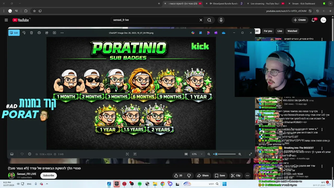The width and height of the screenshot is (334, 188).
Task: Click the scan text icon in Photos bottom bar
Action: (x=135, y=154)
